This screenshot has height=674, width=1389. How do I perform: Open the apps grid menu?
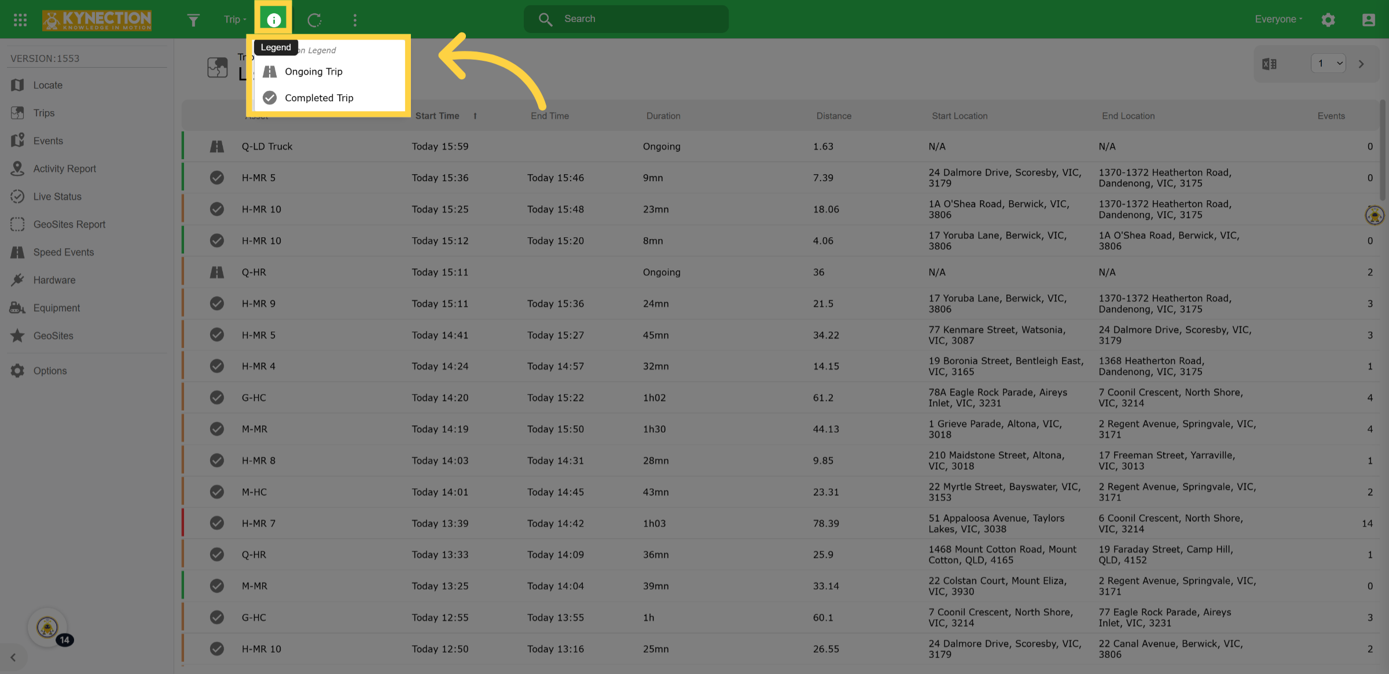coord(20,20)
